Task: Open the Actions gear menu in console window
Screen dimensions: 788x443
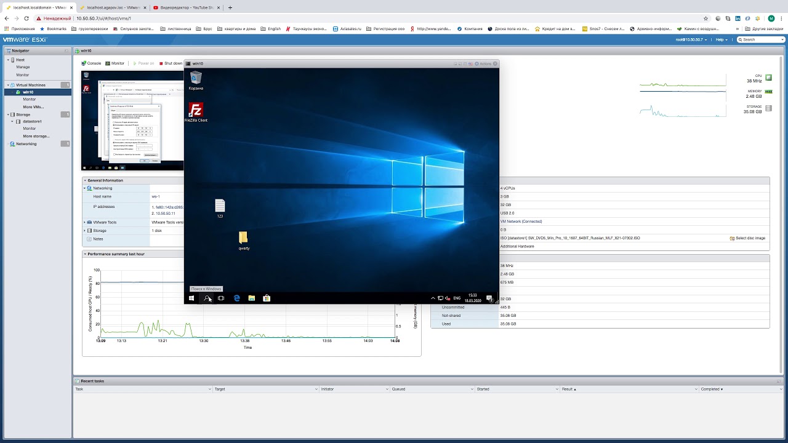Action: pyautogui.click(x=483, y=64)
